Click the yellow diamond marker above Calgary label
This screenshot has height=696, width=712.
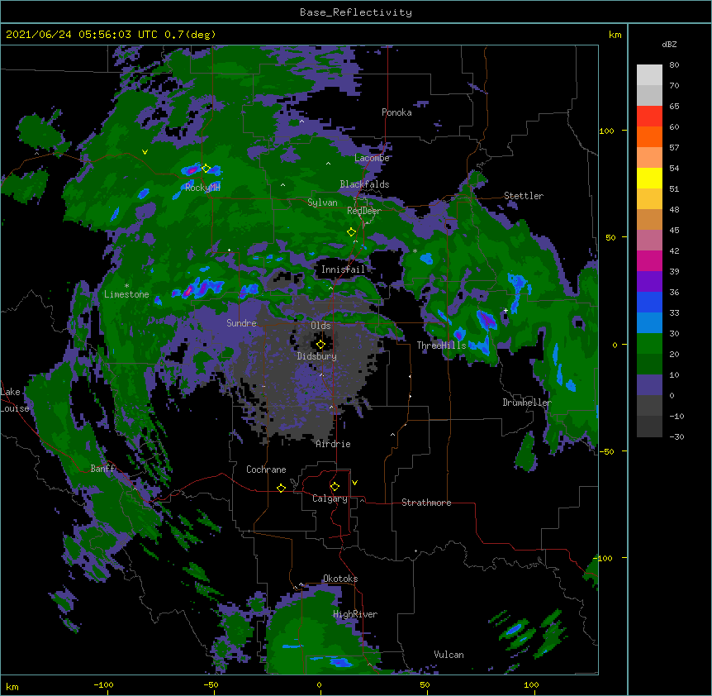[335, 487]
